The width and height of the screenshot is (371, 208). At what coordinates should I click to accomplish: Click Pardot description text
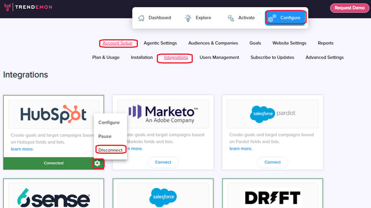click(271, 138)
